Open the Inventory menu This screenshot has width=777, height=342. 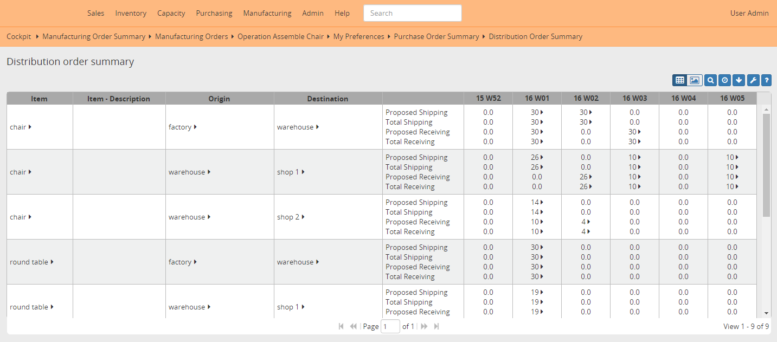pyautogui.click(x=131, y=13)
